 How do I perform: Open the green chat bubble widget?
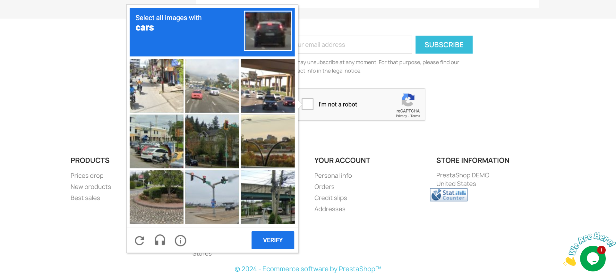click(x=593, y=259)
